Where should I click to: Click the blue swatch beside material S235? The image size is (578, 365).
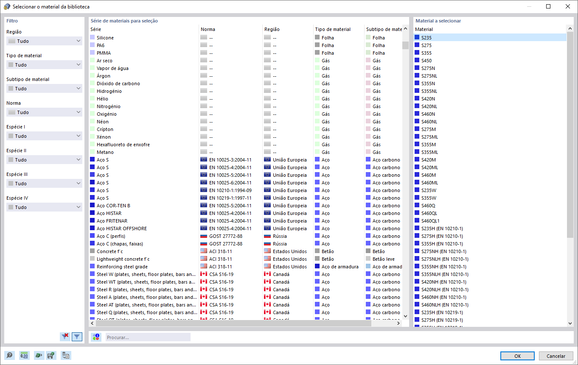[417, 38]
